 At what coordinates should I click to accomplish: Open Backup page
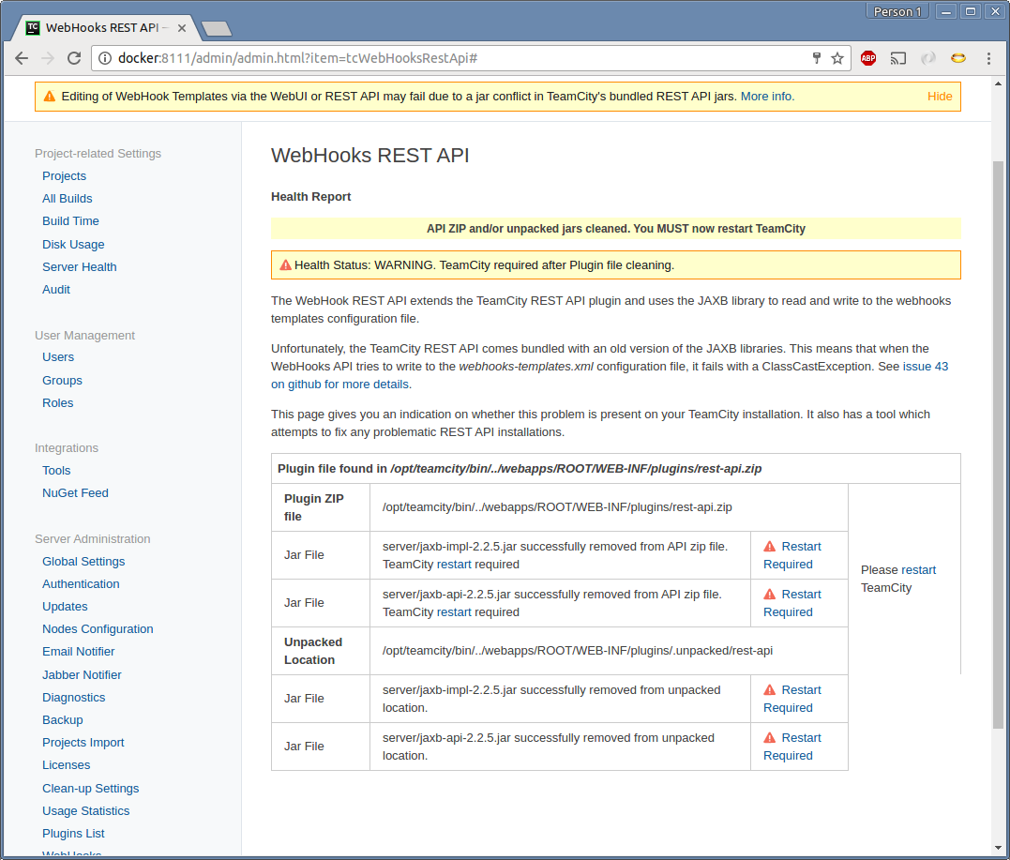[x=63, y=719]
